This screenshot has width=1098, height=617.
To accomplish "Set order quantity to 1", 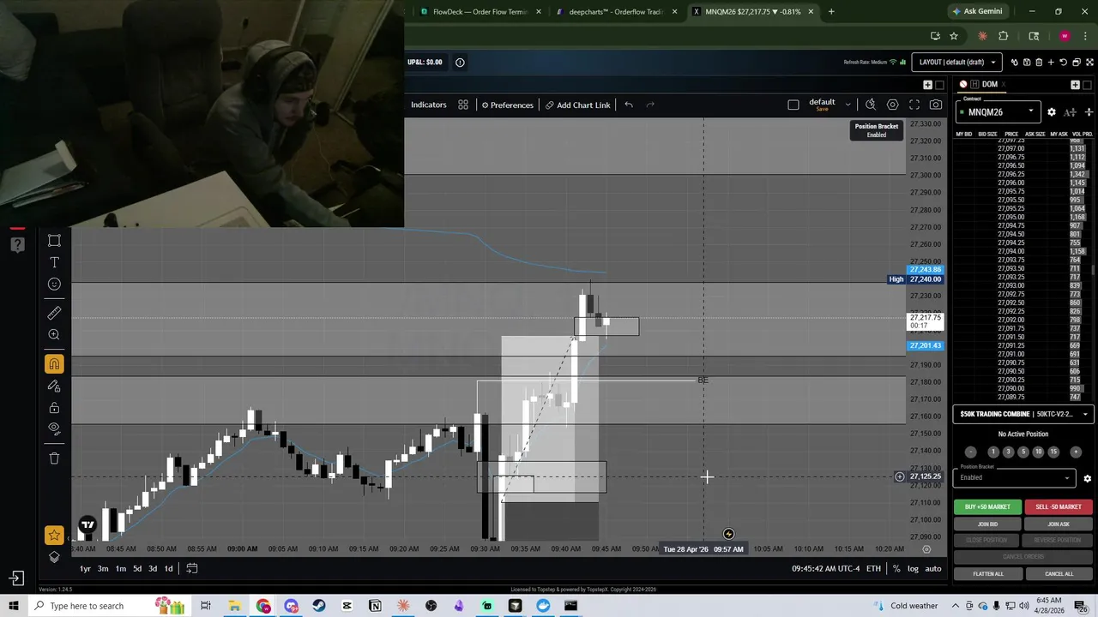I will pyautogui.click(x=993, y=452).
